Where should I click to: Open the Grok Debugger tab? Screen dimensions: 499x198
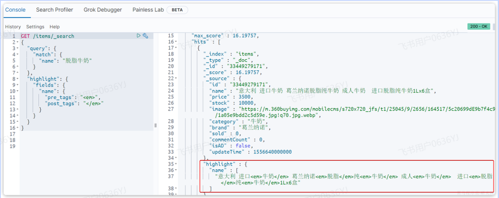point(103,10)
